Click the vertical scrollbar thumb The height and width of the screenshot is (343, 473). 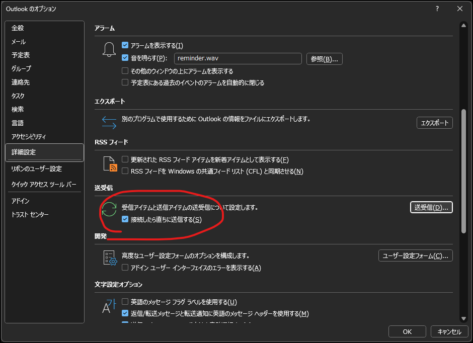[463, 171]
